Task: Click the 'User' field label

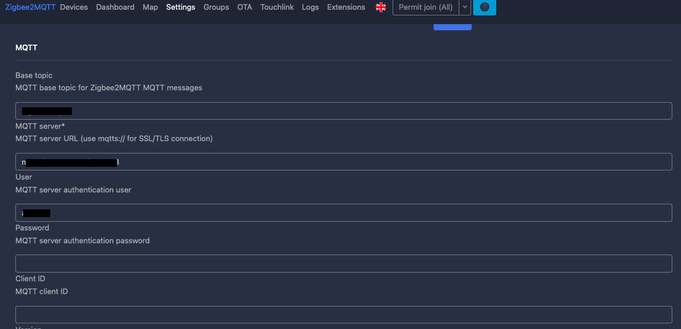Action: (24, 177)
